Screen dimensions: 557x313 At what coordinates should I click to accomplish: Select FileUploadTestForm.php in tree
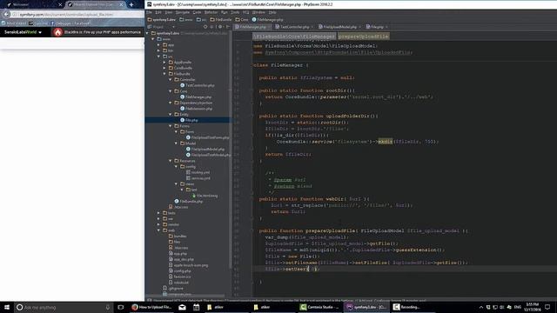(207, 137)
